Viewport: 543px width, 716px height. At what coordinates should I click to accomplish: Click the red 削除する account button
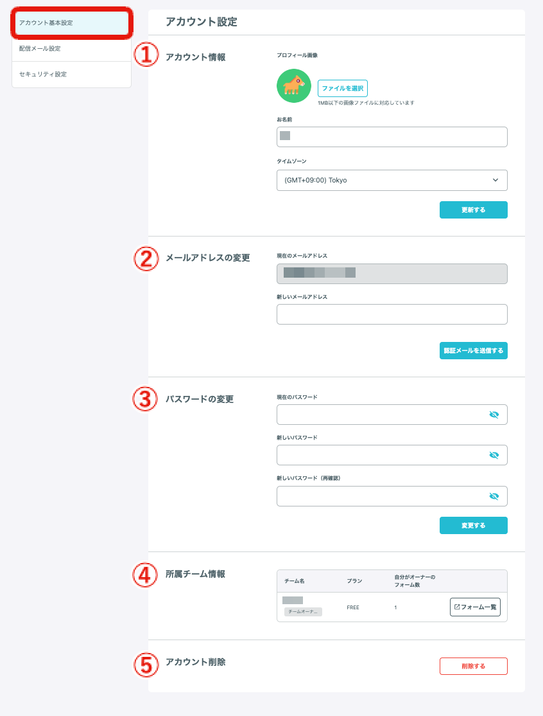473,667
